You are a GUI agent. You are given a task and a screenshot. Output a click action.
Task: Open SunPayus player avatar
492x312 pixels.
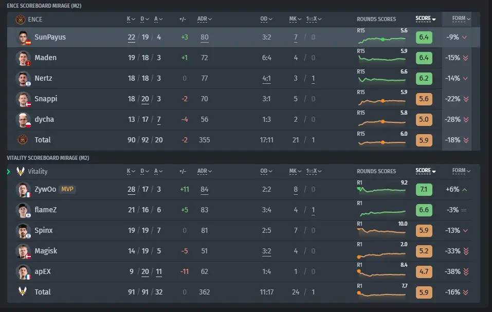tap(24, 38)
